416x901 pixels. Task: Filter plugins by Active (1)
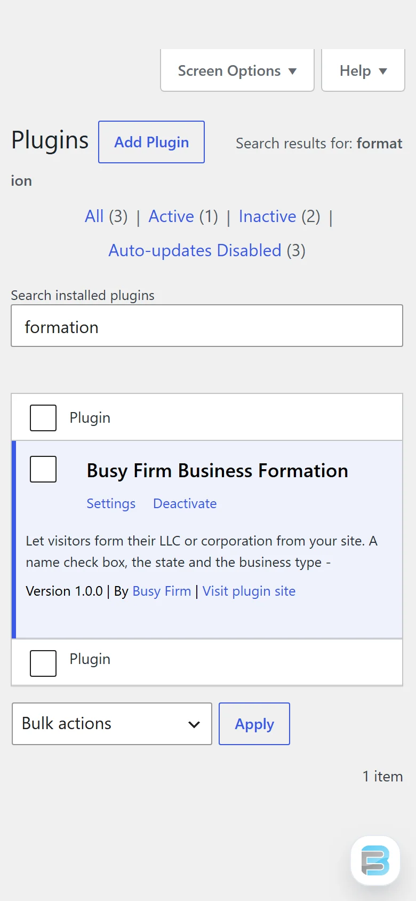point(183,216)
